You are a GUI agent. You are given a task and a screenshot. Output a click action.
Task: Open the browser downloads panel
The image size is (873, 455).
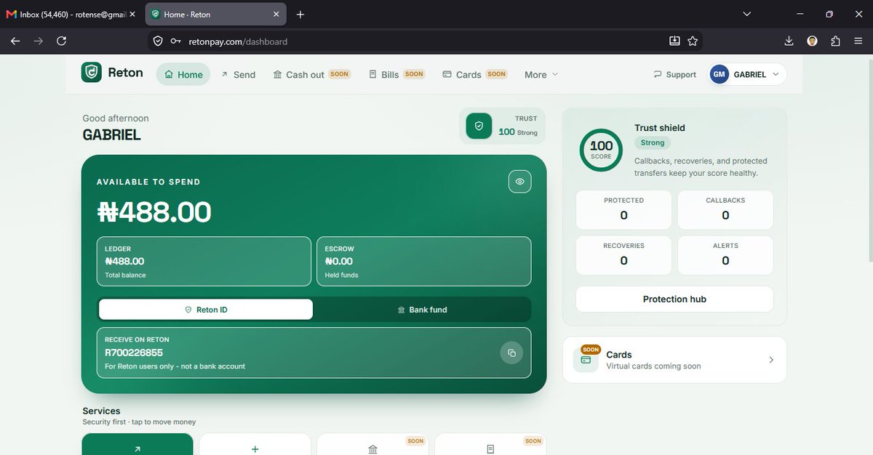(789, 41)
